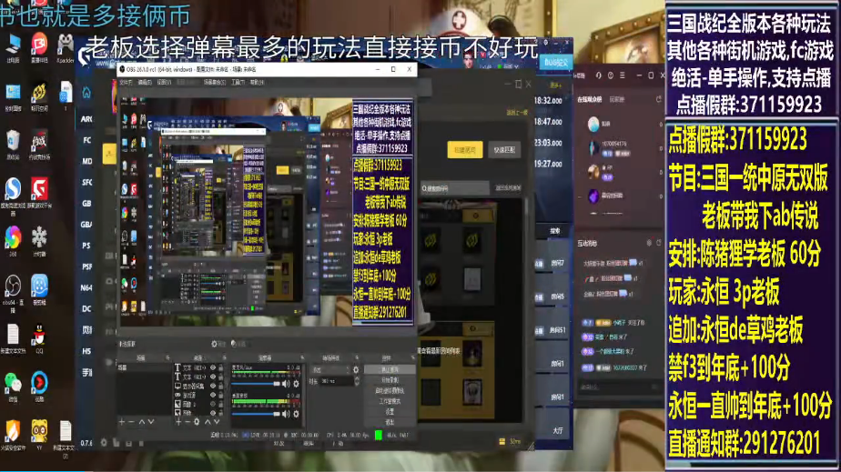Screen dimensions: 841x472
Task: Remove selected source with minus icon
Action: coord(187,422)
